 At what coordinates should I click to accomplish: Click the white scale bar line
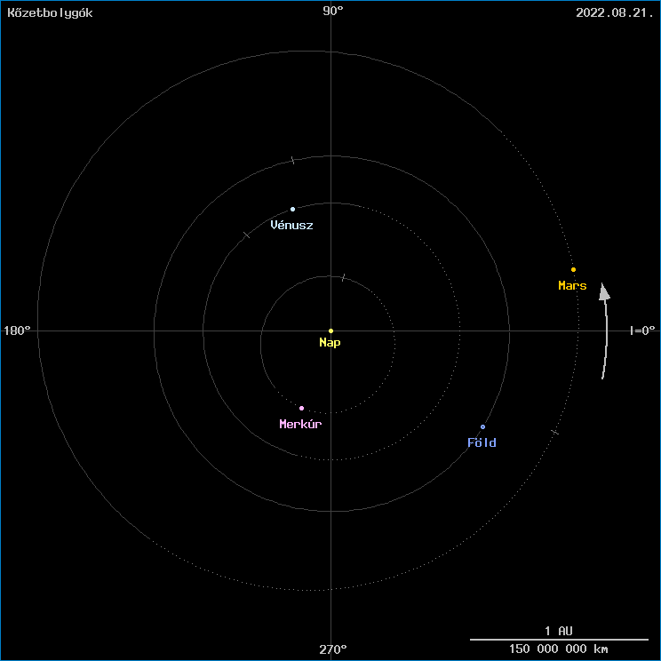tap(559, 640)
